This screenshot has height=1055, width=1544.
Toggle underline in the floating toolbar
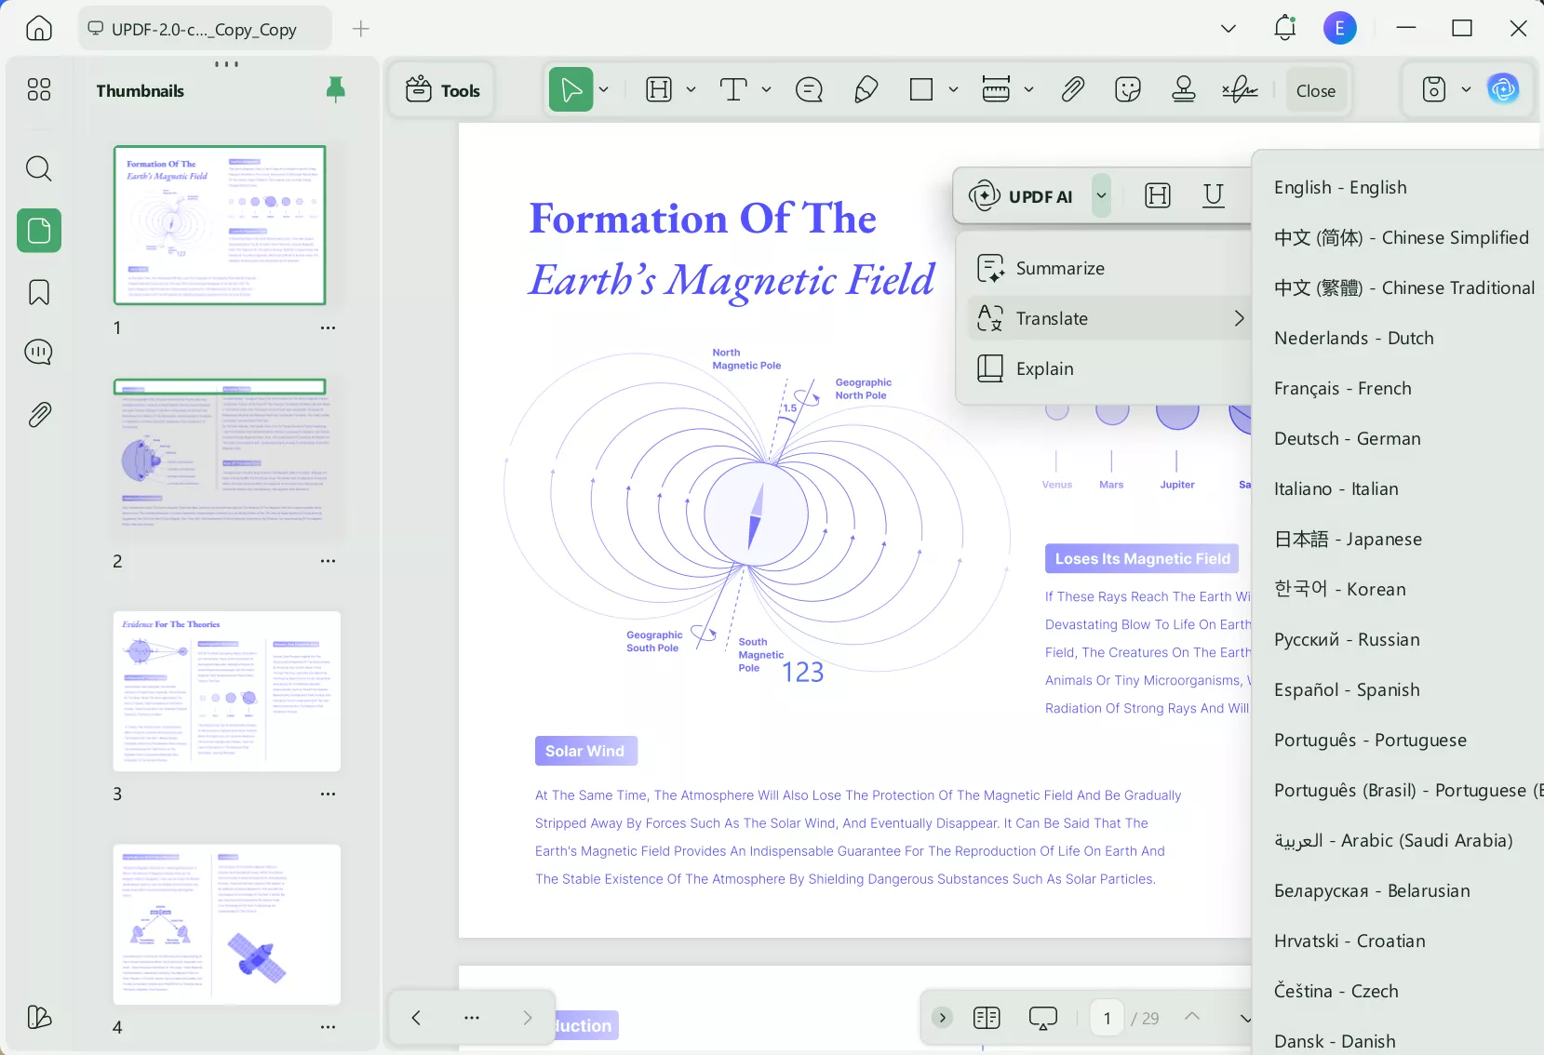1213,195
